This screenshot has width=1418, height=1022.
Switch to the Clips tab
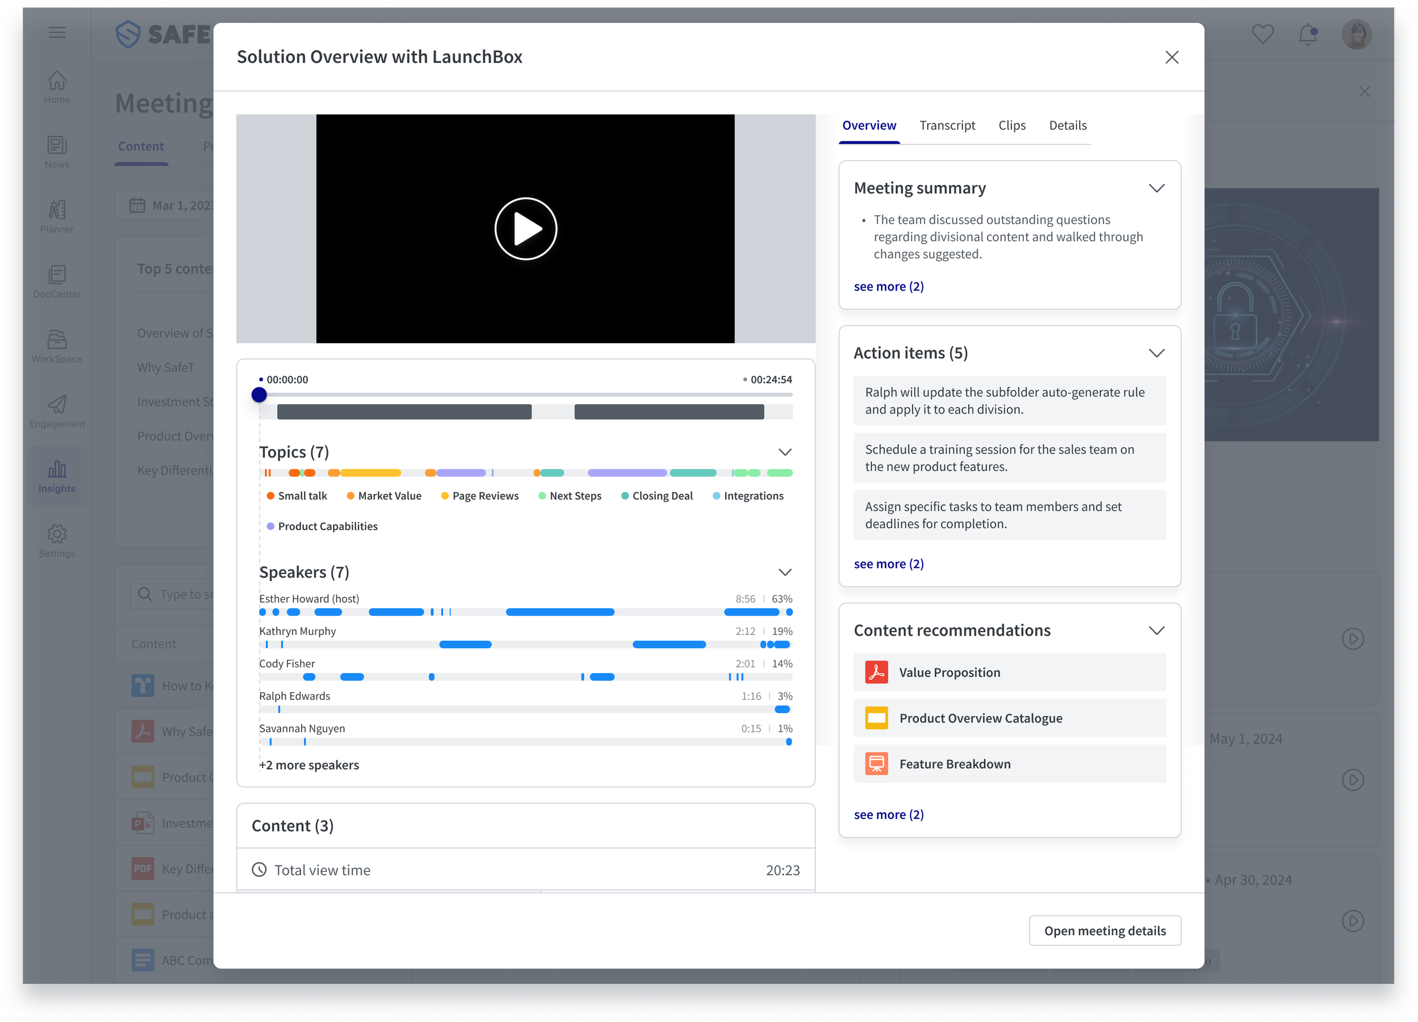point(1011,126)
